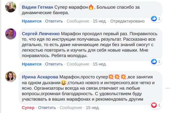Open the three-dot options menu beside Ирина's comment
This screenshot has width=173, height=113.
pyautogui.click(x=168, y=88)
